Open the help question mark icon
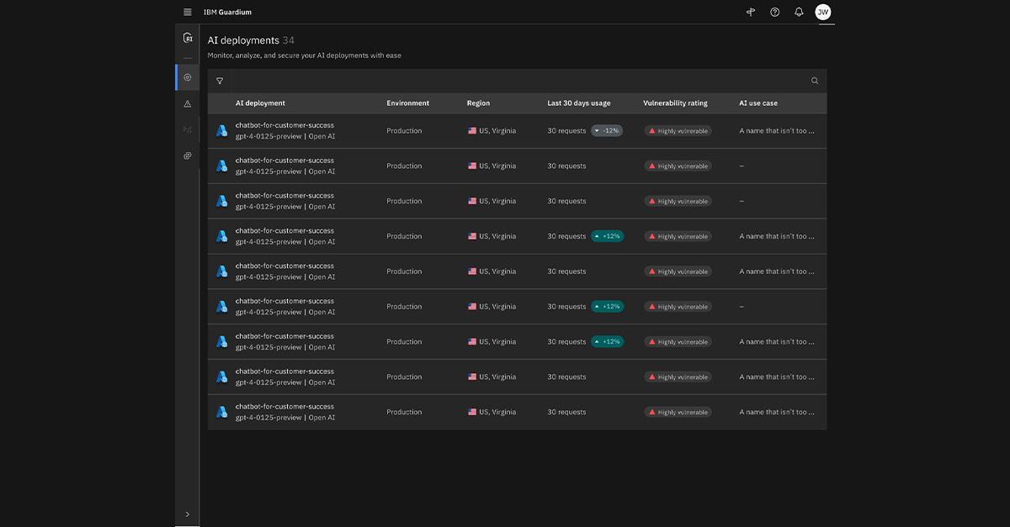The image size is (1010, 527). pos(775,12)
